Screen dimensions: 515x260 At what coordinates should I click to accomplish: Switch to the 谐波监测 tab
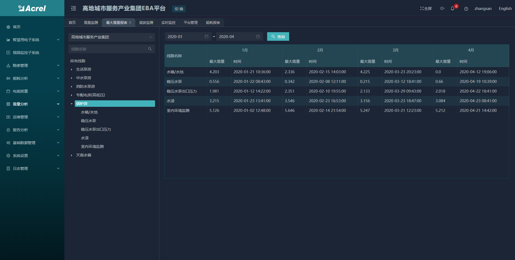146,23
